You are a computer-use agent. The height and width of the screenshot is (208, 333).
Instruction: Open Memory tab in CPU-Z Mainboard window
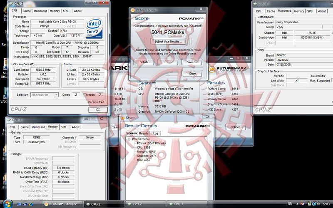[299, 11]
